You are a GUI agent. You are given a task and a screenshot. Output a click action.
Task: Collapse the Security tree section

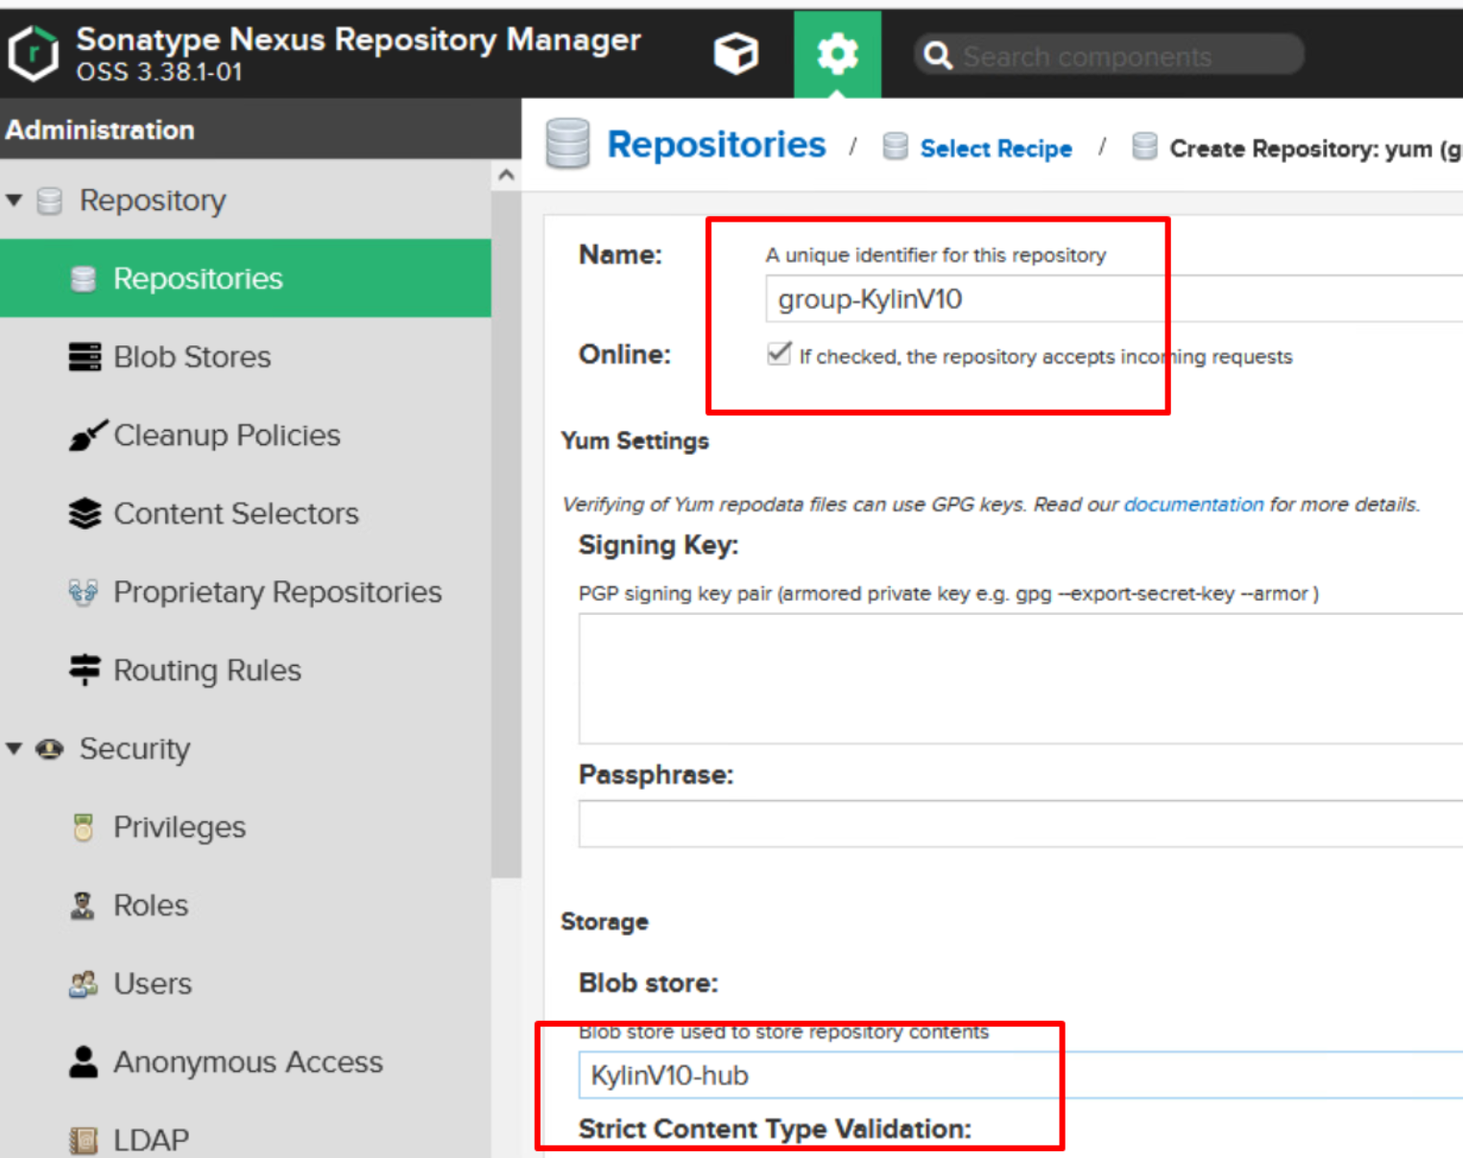[x=14, y=748]
